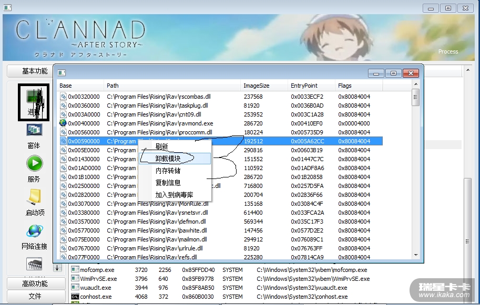The height and width of the screenshot is (305, 480).
Task: Click base address 0x03070000
Action: (x=84, y=204)
